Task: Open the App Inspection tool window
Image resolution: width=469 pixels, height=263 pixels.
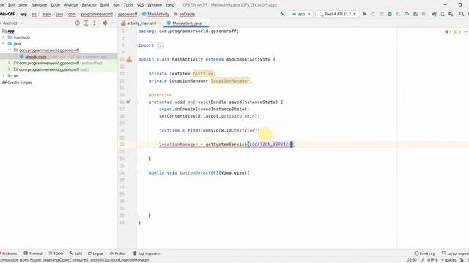Action: point(147,254)
